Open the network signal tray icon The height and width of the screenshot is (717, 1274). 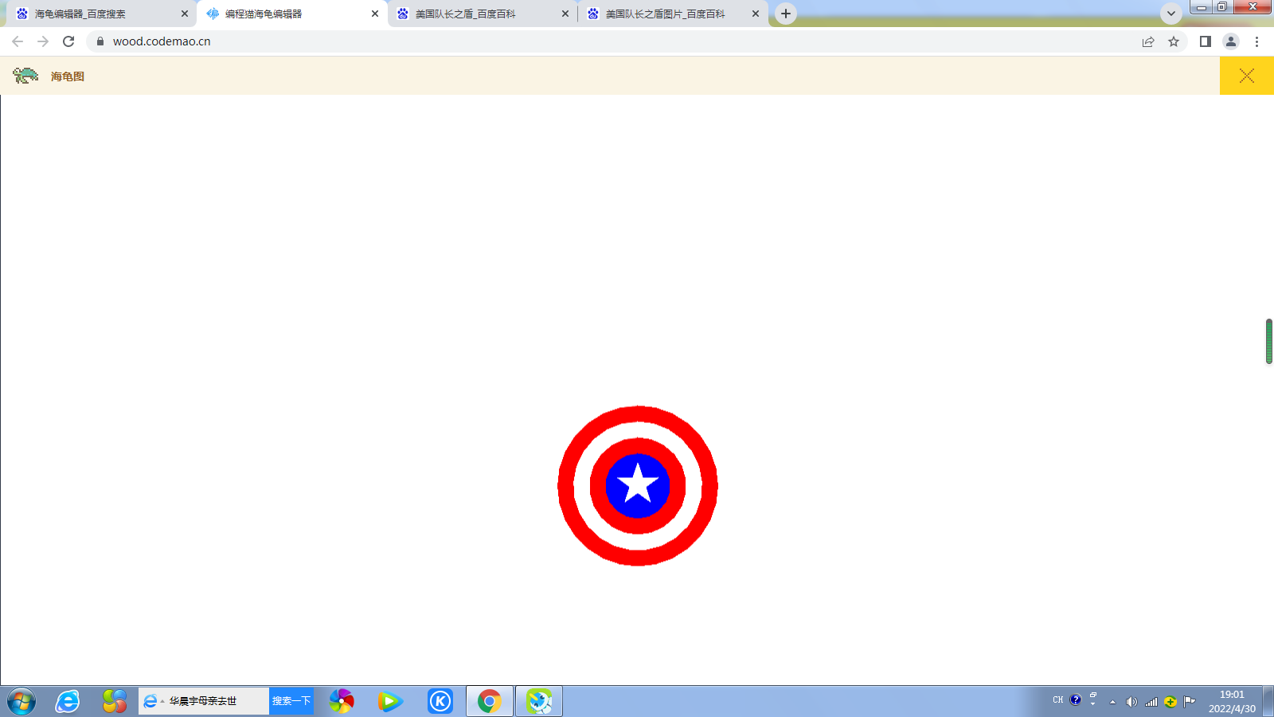click(1151, 702)
